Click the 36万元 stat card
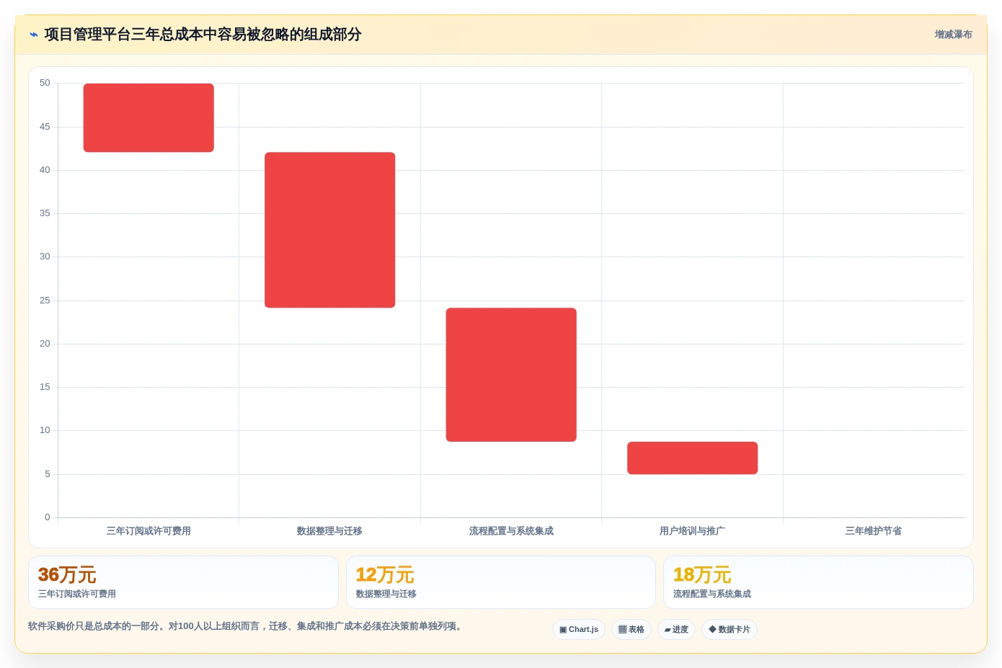Screen dimensions: 1002x668 pyautogui.click(x=183, y=582)
